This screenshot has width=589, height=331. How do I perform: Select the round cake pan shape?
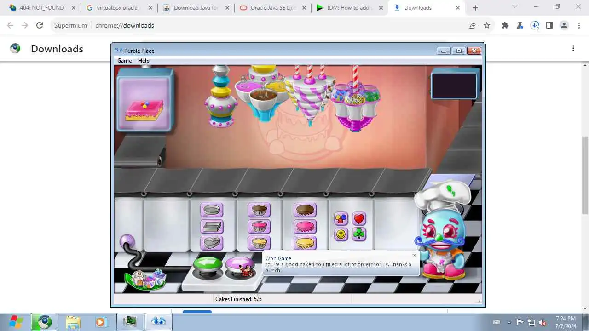tap(212, 210)
